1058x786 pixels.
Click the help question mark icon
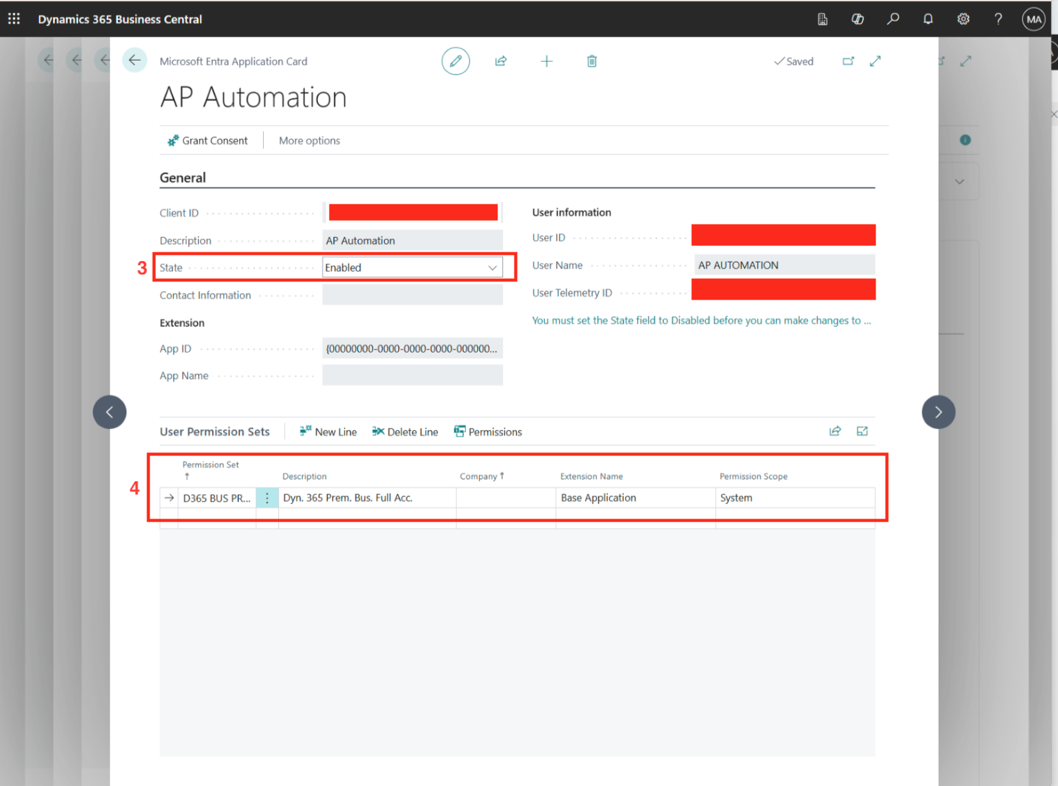point(998,19)
